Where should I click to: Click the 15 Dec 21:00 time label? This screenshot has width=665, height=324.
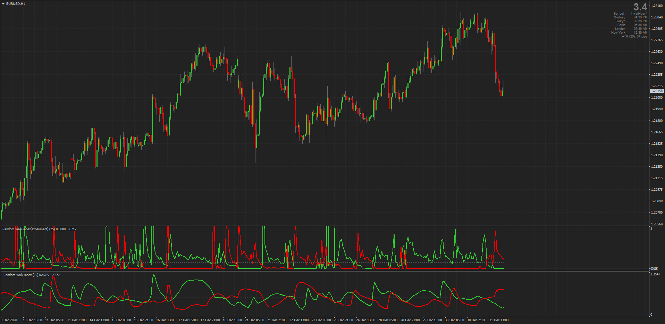(x=144, y=320)
